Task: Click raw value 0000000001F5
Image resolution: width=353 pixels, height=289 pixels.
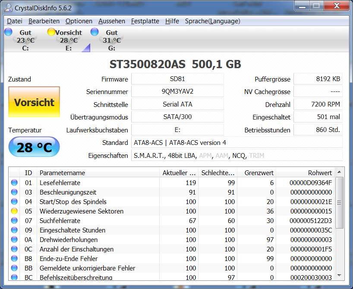Action: point(311,249)
